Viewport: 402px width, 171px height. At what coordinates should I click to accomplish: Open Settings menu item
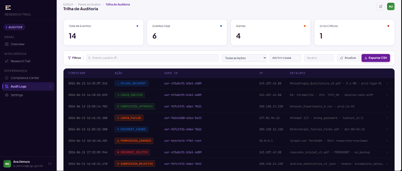(28, 95)
